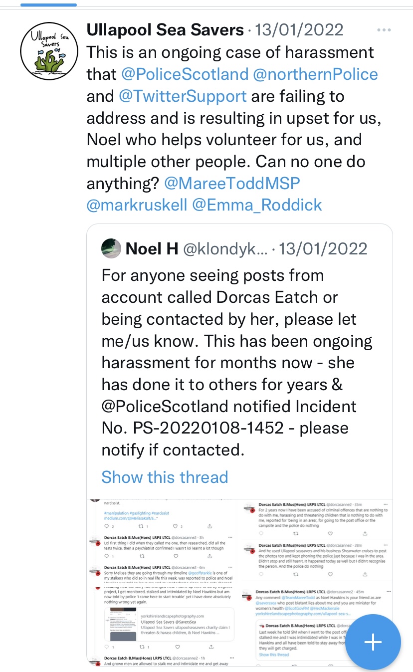The width and height of the screenshot is (413, 672).
Task: Visit the @TwitterSupport mention
Action: (x=183, y=96)
